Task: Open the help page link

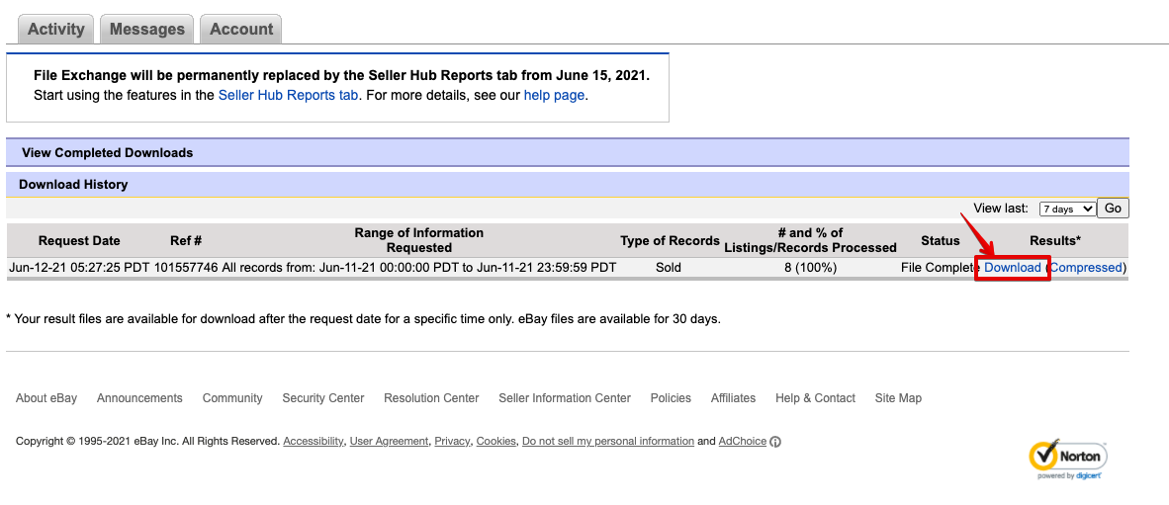Action: [554, 95]
